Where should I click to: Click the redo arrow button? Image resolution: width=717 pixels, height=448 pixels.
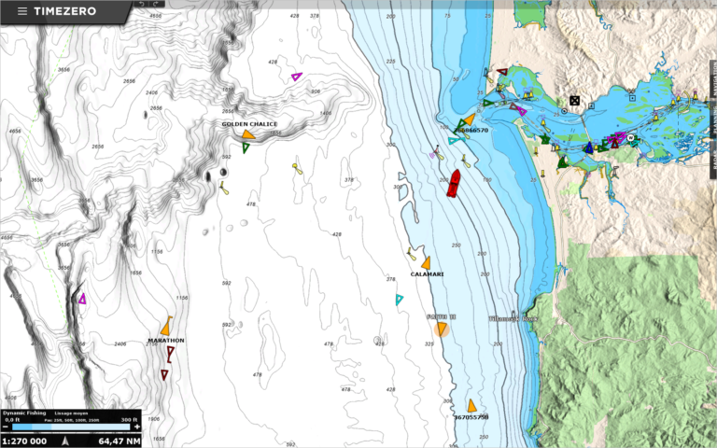pos(157,4)
